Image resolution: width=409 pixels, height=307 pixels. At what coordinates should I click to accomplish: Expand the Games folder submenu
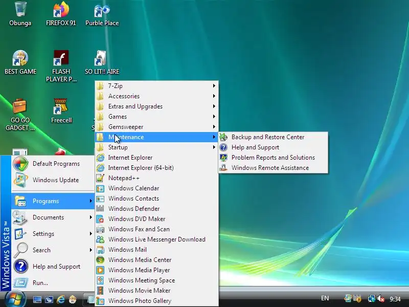click(156, 117)
